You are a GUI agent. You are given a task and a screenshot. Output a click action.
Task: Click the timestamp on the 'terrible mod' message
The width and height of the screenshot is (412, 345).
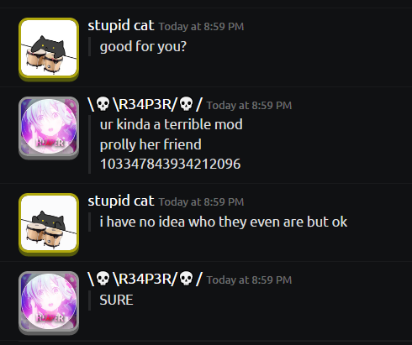coord(249,106)
